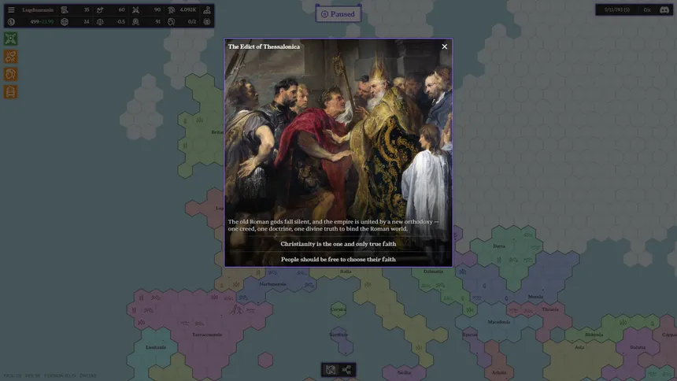677x381 pixels.
Task: Switch the map mode at bottom
Action: pyautogui.click(x=331, y=369)
